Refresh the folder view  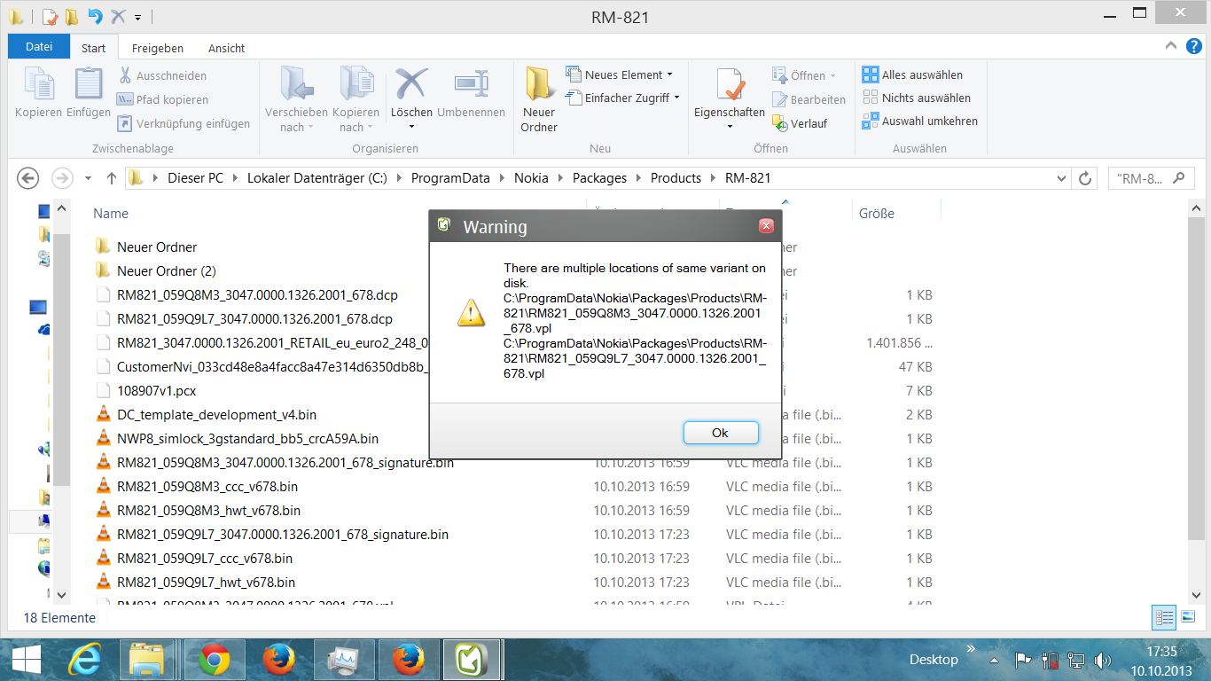coord(1085,178)
